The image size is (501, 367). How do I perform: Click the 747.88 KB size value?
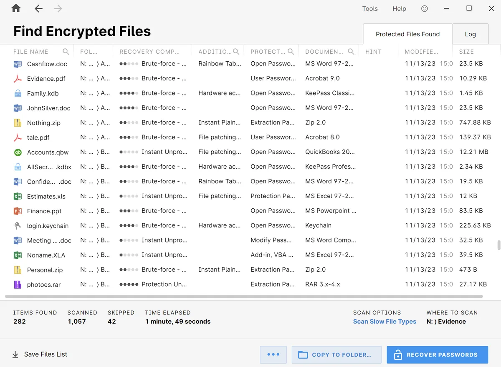coord(475,122)
